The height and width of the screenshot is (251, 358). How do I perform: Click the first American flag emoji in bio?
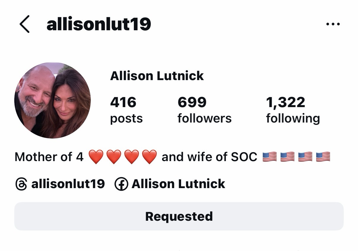point(270,157)
